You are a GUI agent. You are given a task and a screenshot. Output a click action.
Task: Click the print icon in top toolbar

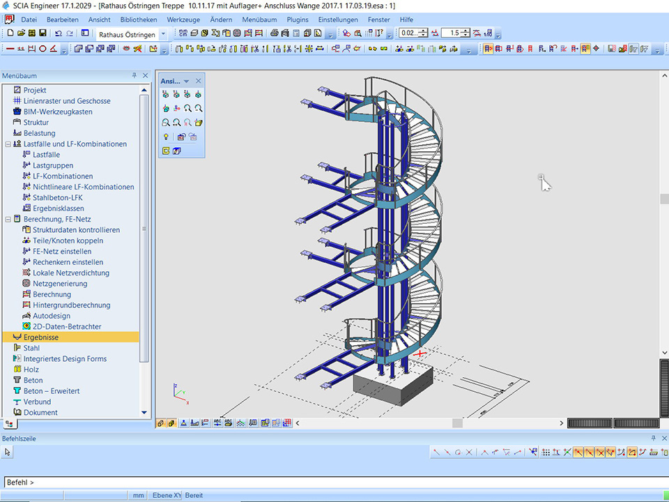(x=275, y=33)
